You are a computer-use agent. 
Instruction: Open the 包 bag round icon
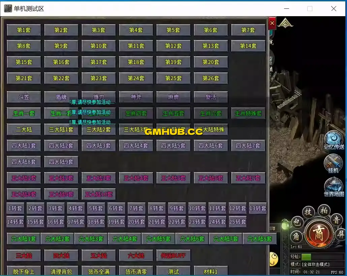point(297,222)
